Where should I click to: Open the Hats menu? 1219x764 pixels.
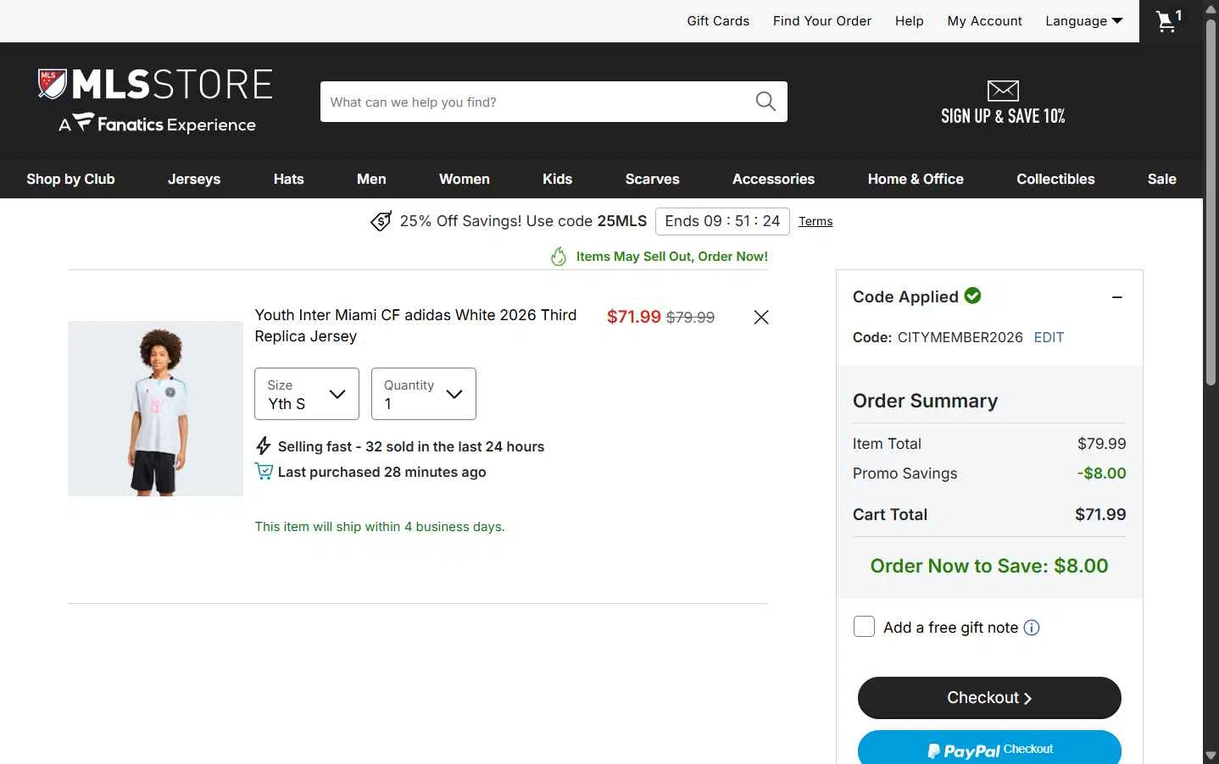[x=288, y=179]
